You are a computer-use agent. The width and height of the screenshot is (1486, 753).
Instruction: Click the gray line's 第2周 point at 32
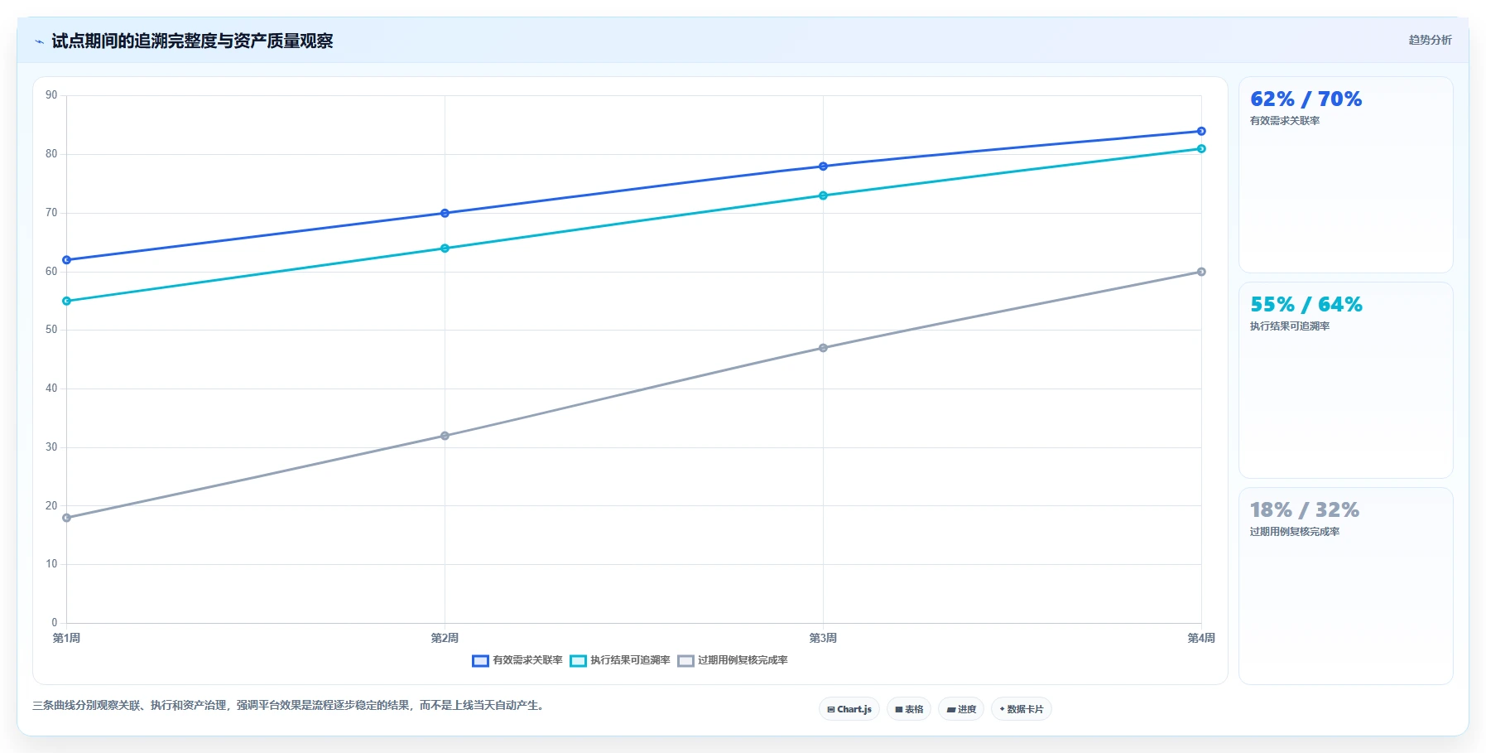tap(445, 436)
